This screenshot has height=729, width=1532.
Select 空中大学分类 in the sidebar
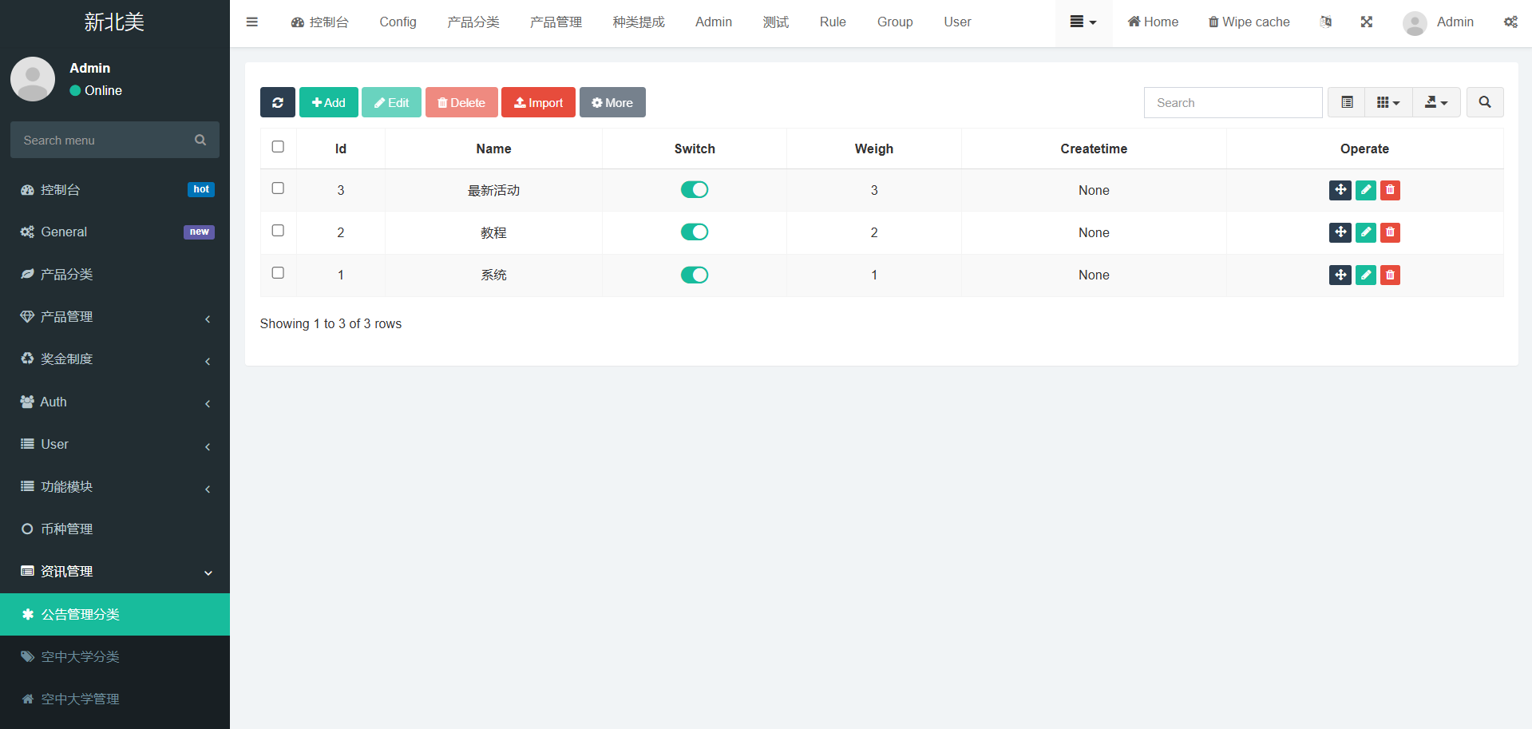click(x=115, y=656)
